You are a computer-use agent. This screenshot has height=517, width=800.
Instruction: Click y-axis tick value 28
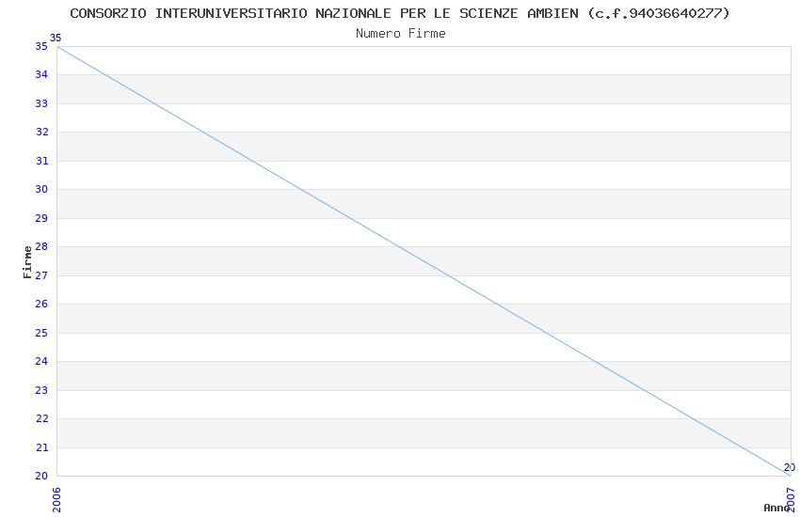(41, 246)
